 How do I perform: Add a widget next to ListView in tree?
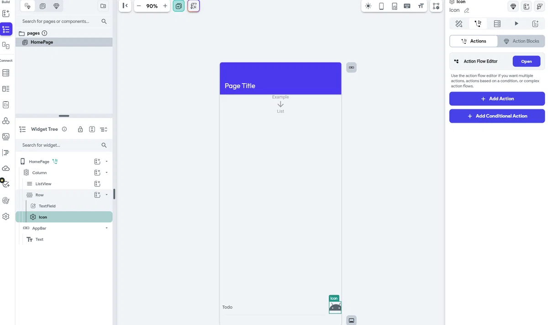point(97,184)
